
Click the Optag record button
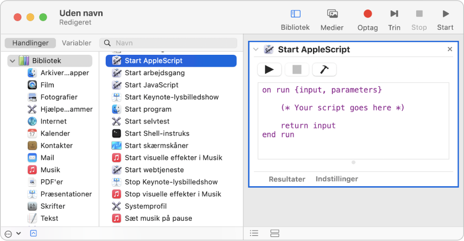pyautogui.click(x=367, y=14)
